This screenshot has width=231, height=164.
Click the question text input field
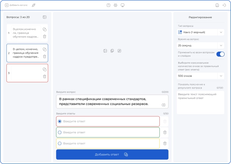point(112,102)
